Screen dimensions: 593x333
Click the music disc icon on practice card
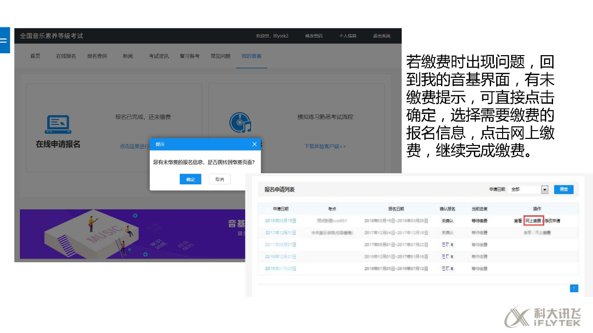pyautogui.click(x=240, y=123)
